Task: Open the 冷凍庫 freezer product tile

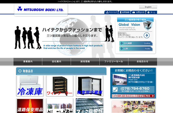Action: click(30, 86)
